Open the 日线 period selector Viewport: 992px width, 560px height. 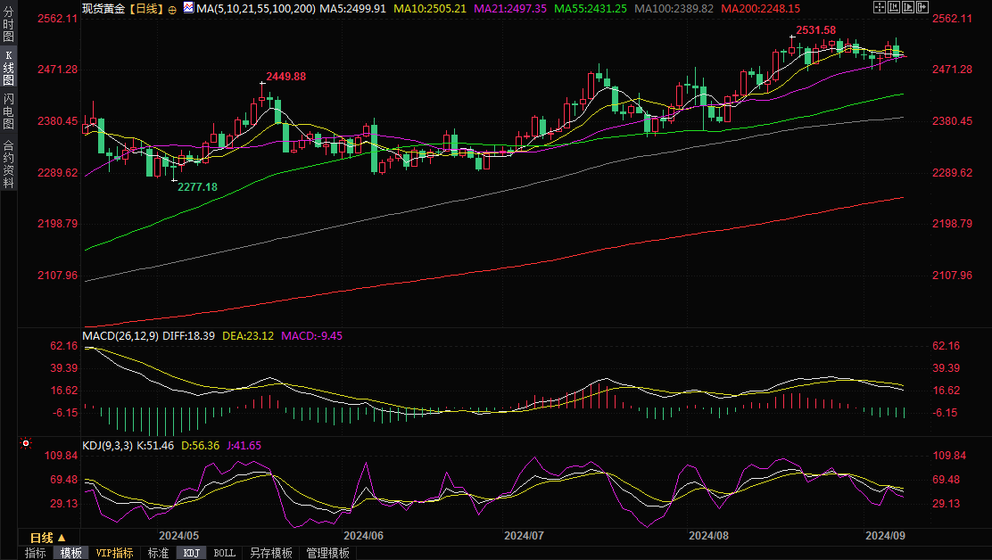(x=48, y=538)
